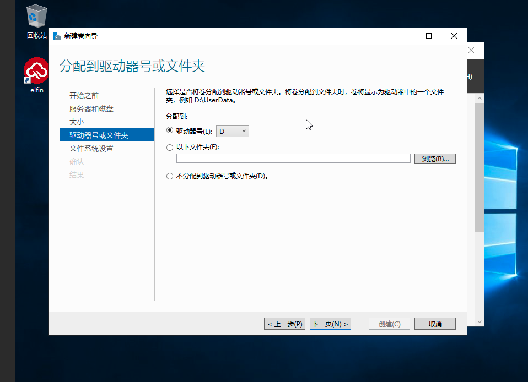
Task: Go to the 服务器和磁盘 step
Action: coord(91,108)
